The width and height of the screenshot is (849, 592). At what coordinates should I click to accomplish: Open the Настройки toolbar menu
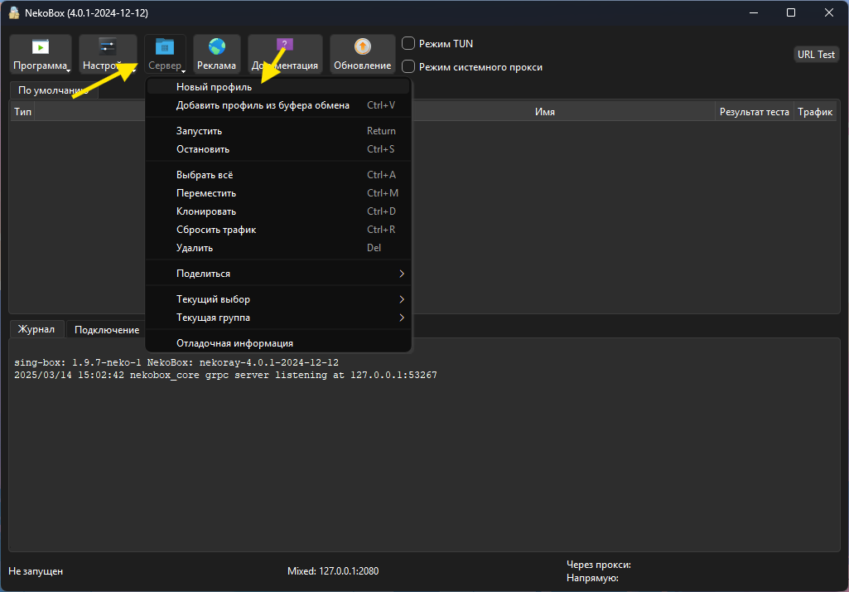pos(108,54)
